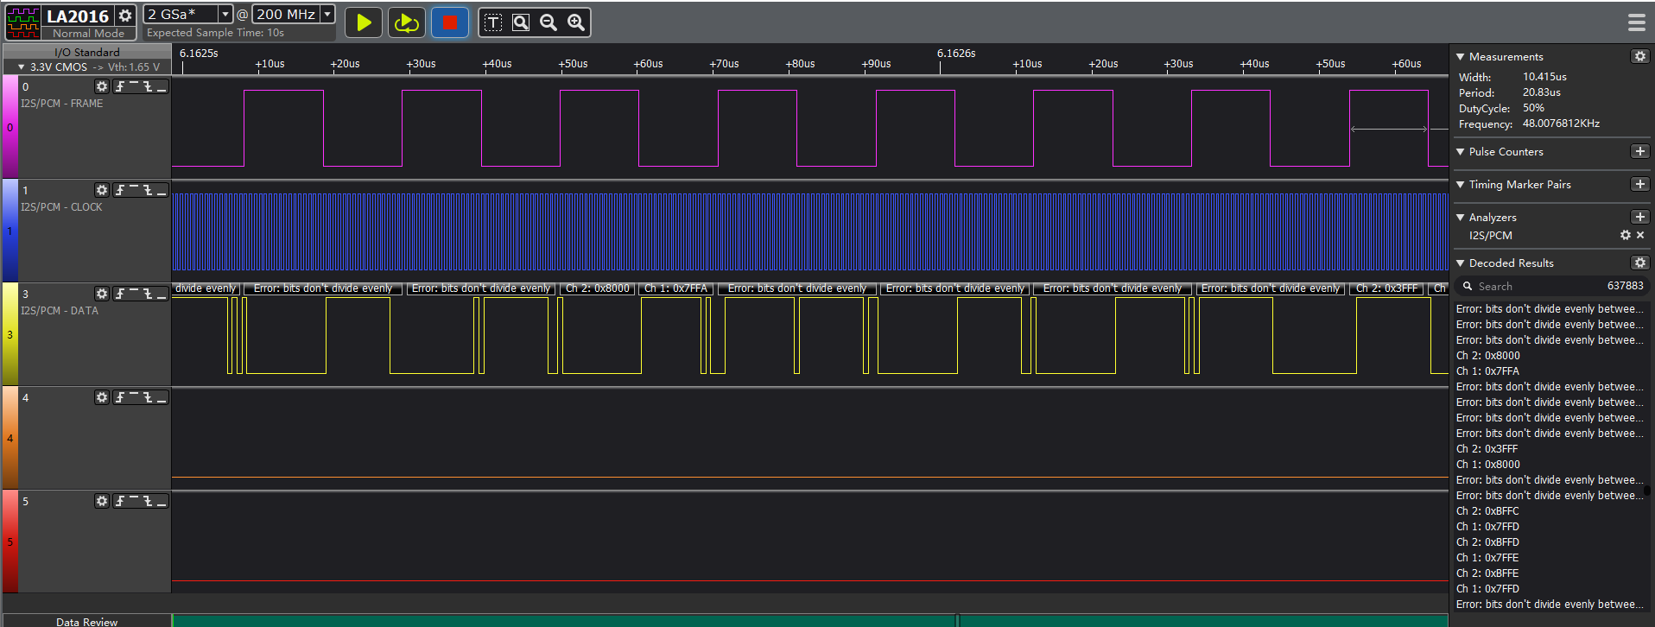Click Normal Mode label under LA2016
The width and height of the screenshot is (1655, 627).
[88, 33]
